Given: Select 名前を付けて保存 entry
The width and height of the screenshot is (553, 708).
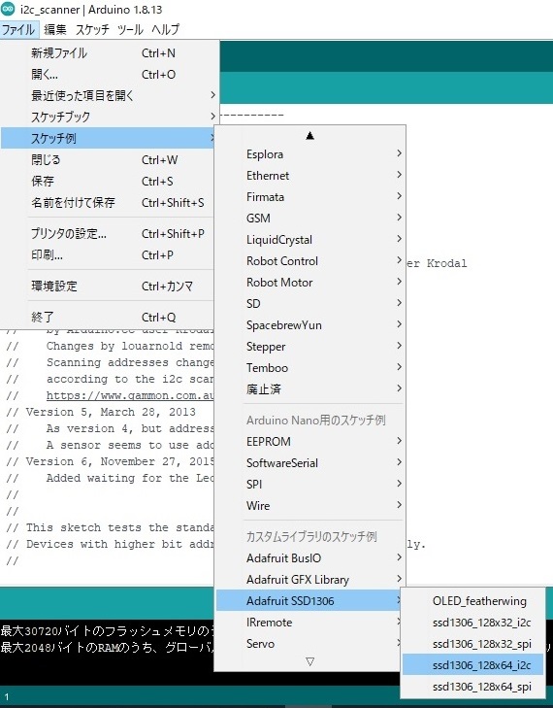Looking at the screenshot, I should coord(109,202).
